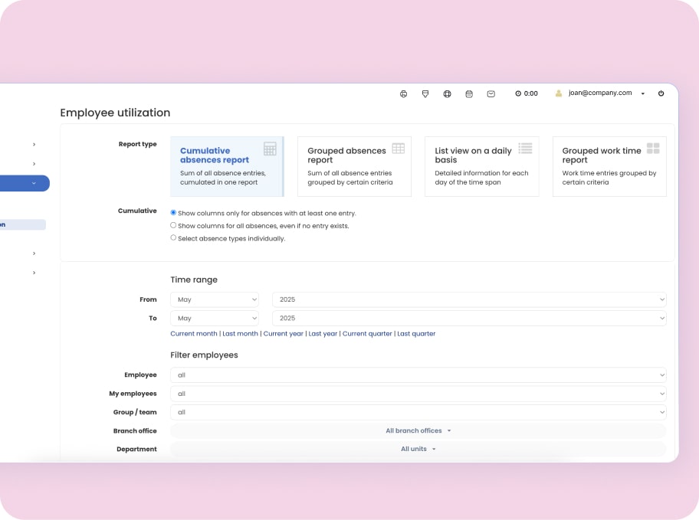Open the mail envelope icon
Viewport: 699px width, 520px height.
(x=491, y=93)
